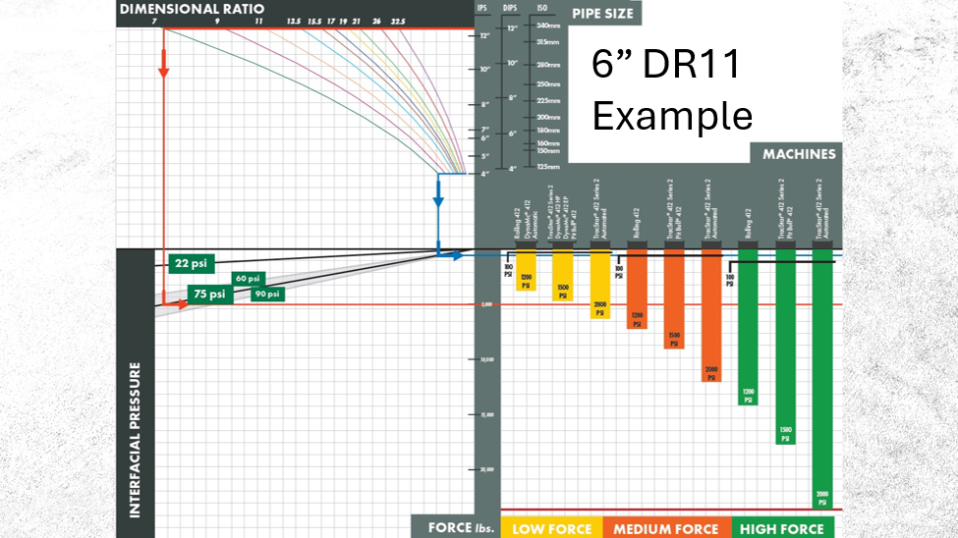Select the 32.5 dimensional ratio value
The width and height of the screenshot is (958, 538).
[x=398, y=22]
